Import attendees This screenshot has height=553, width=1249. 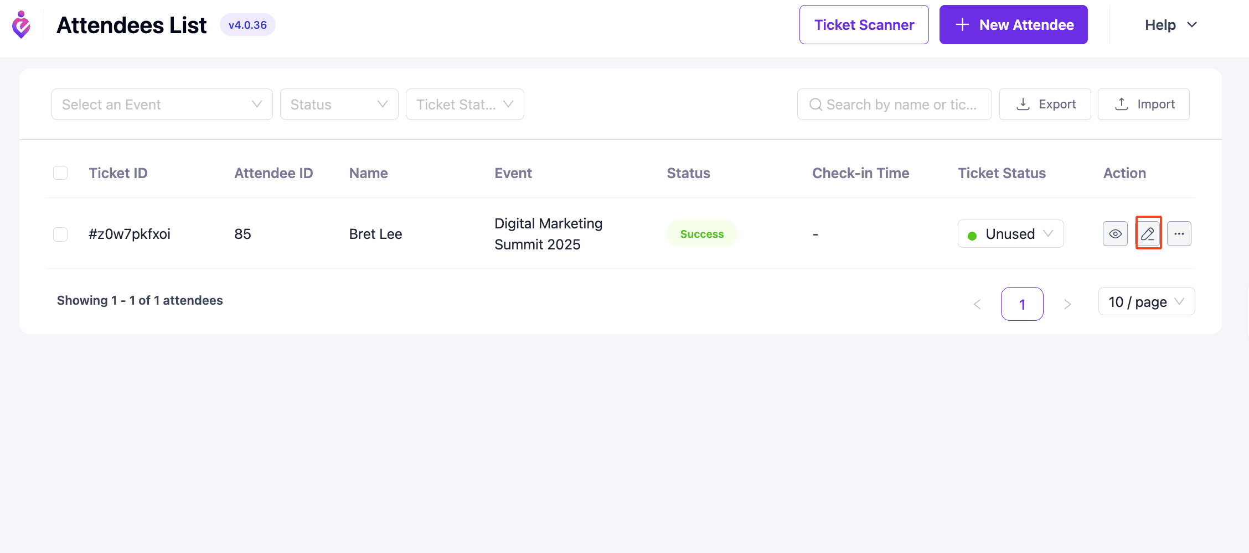[x=1144, y=105]
